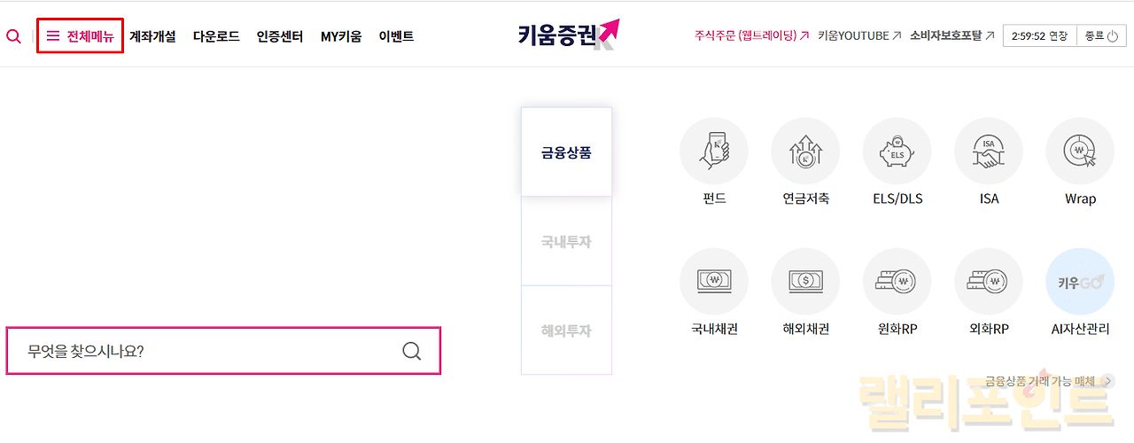1134x443 pixels.
Task: Extend session with the 연장 button
Action: coord(1058,36)
